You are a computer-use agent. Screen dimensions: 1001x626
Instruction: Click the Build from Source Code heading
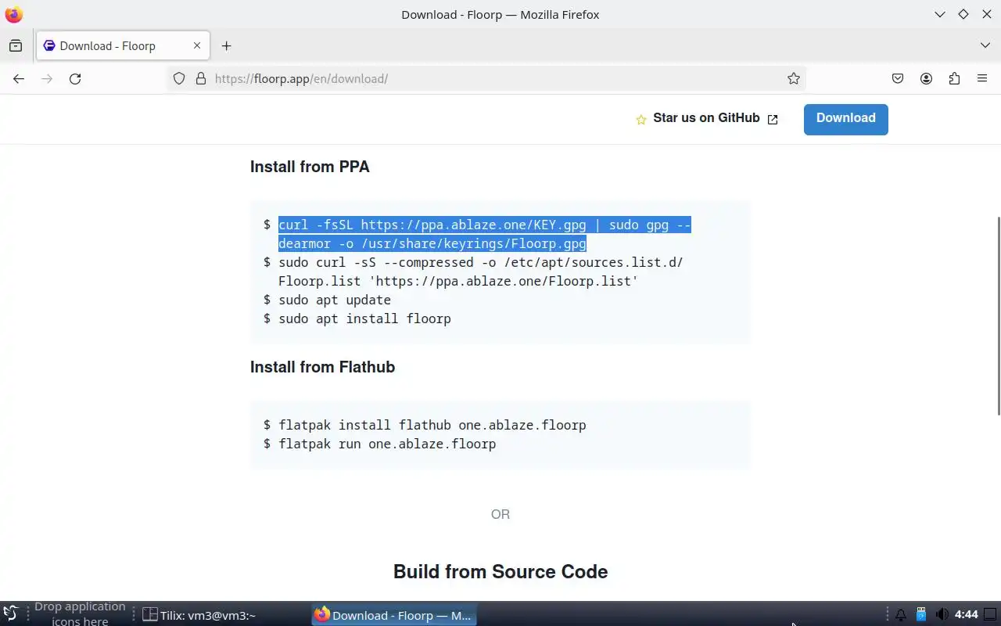click(500, 571)
